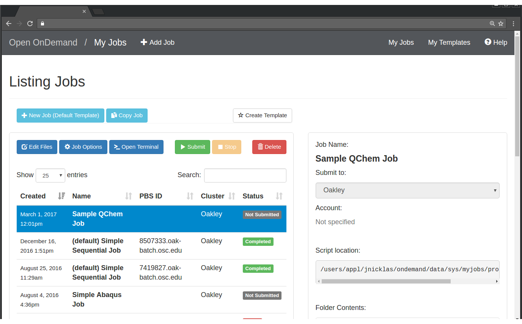Viewport: 522px width, 324px height.
Task: Sort the table by Cluster column
Action: tap(218, 196)
